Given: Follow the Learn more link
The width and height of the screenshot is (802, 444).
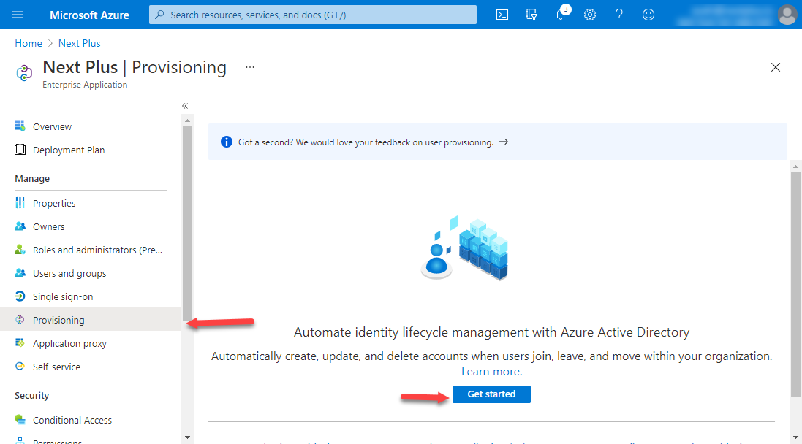Looking at the screenshot, I should 491,372.
